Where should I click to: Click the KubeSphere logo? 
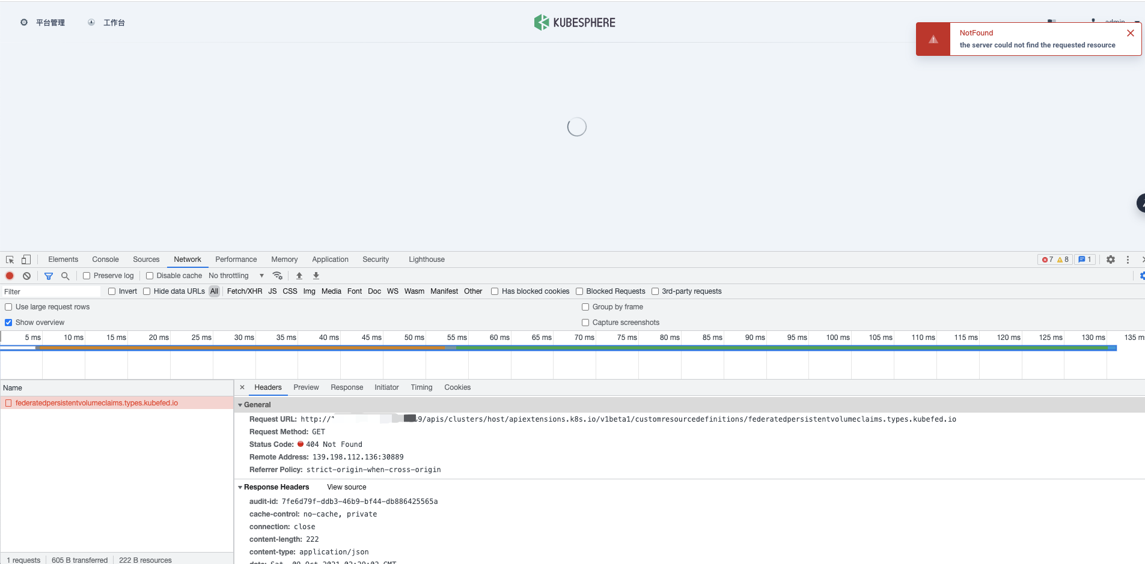point(575,22)
